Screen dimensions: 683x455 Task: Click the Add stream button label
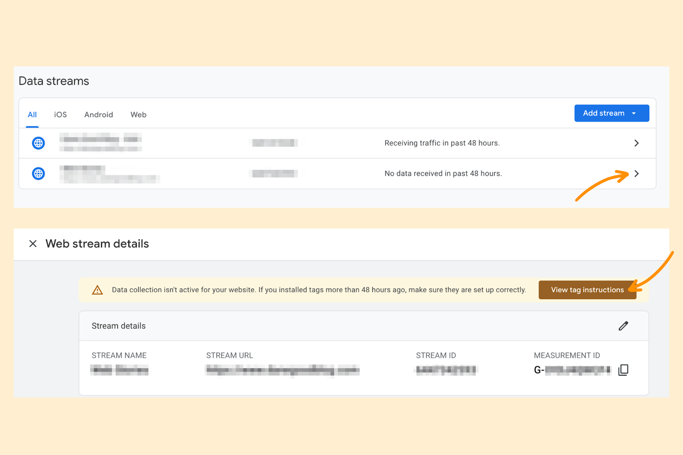pyautogui.click(x=603, y=113)
